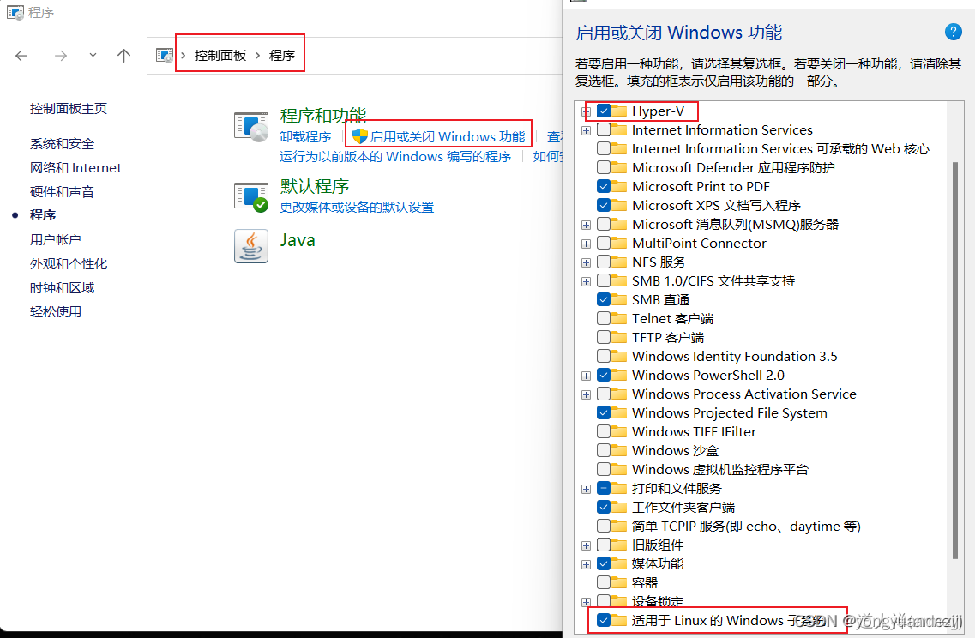Expand the 打印和文件服务 node
This screenshot has height=638, width=975.
point(586,490)
